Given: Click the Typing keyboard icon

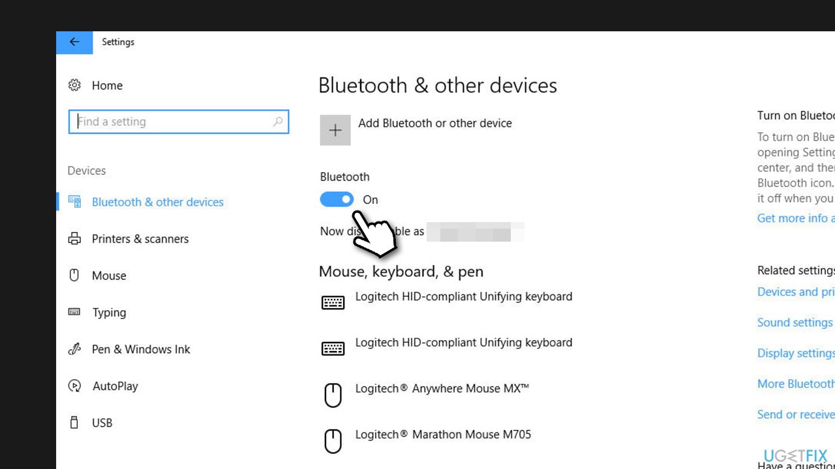Looking at the screenshot, I should pos(74,312).
